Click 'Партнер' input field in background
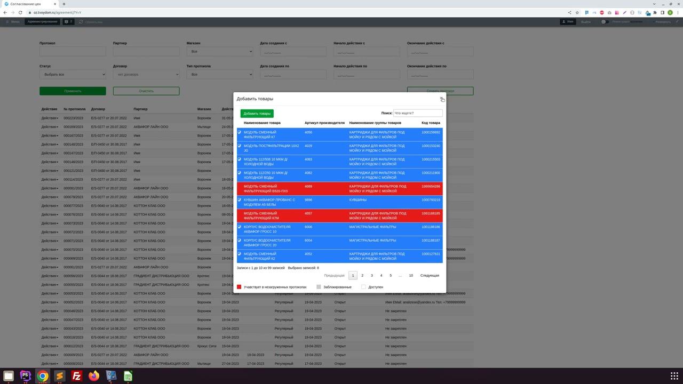The image size is (683, 384). tap(146, 51)
